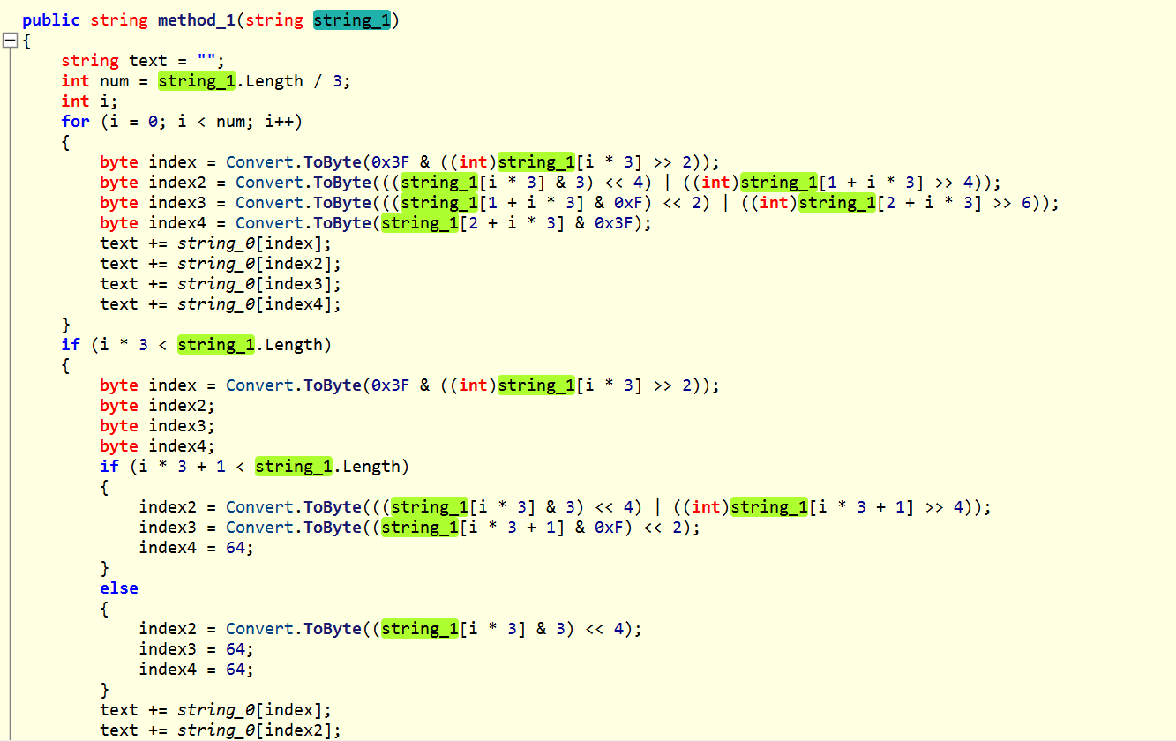The image size is (1176, 741).
Task: Click the last visible line 'text += string_0[index2];'
Action: 221,730
